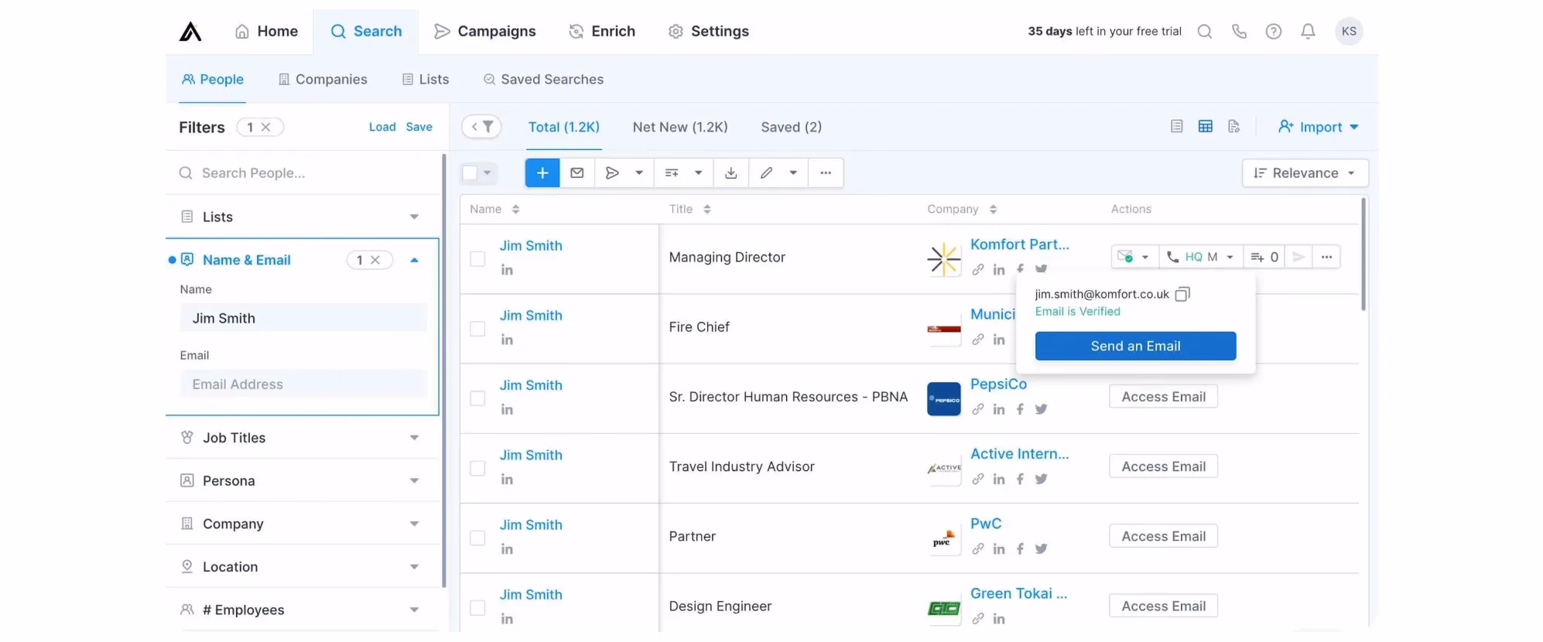The height and width of the screenshot is (642, 1543).
Task: Click the envelope email toolbar icon
Action: tap(576, 172)
